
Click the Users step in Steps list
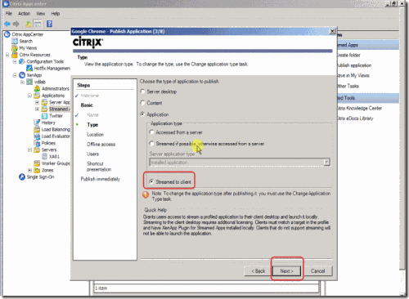pyautogui.click(x=92, y=154)
